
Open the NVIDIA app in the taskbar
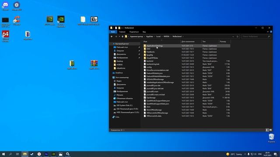point(53,154)
